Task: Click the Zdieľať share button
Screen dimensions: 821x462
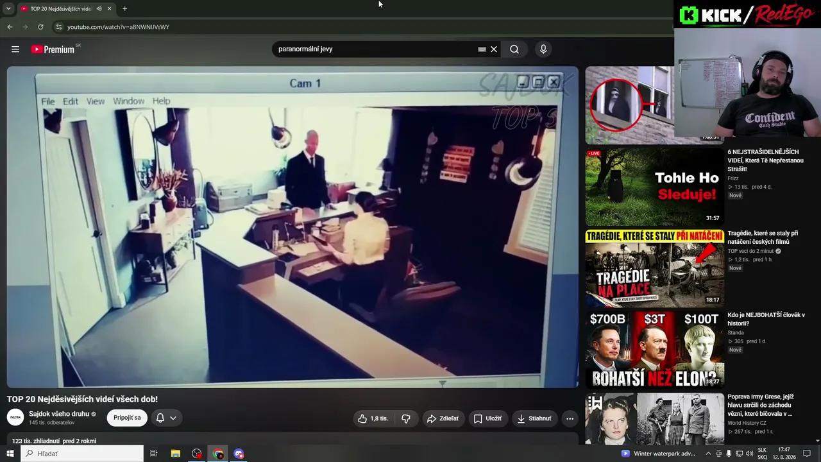Action: pyautogui.click(x=443, y=418)
